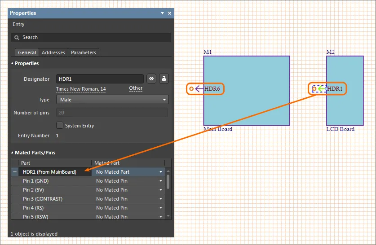Toggle designator visibility eye icon

click(x=151, y=79)
